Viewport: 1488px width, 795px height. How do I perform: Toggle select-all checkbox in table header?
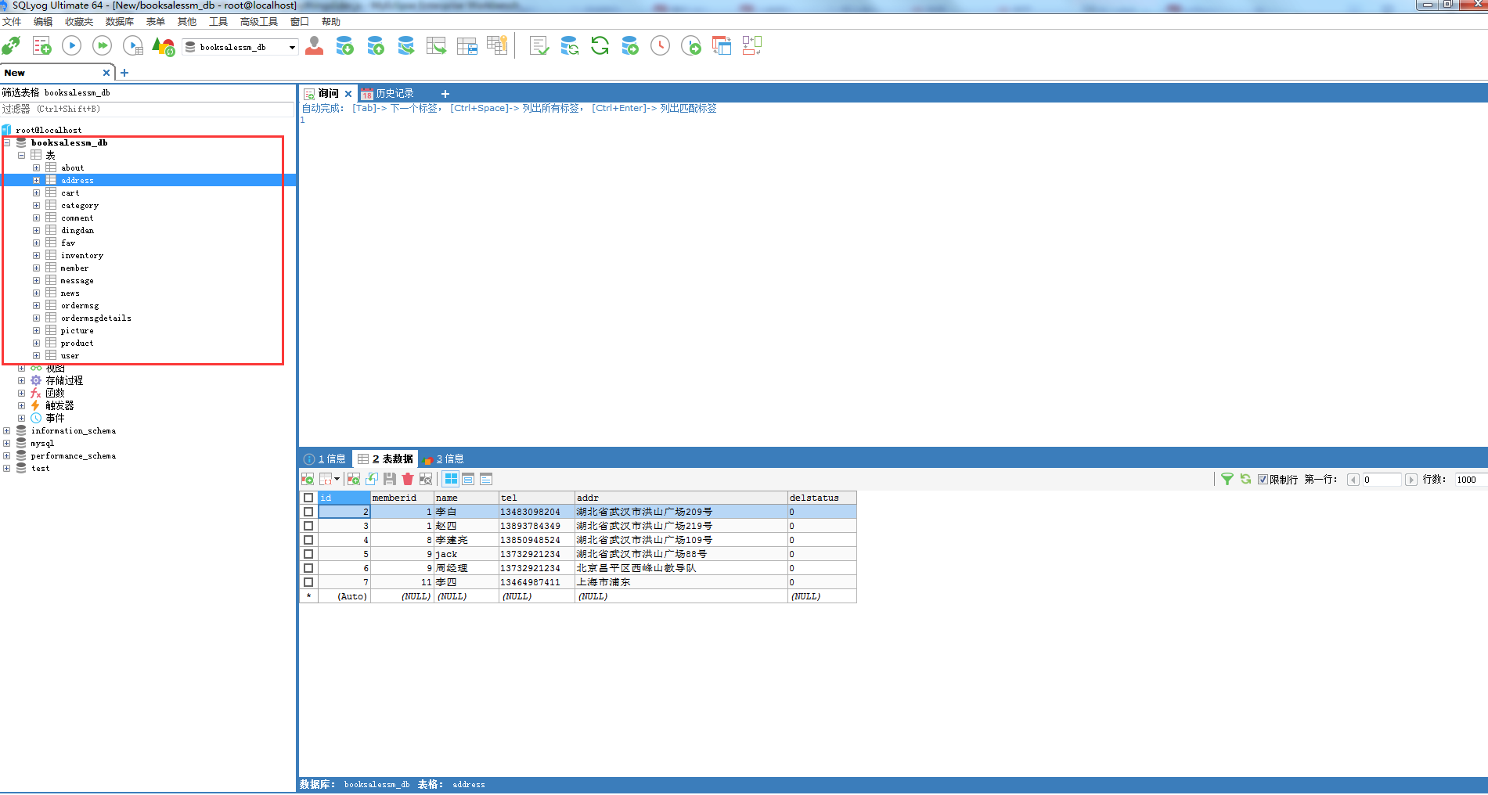coord(308,498)
